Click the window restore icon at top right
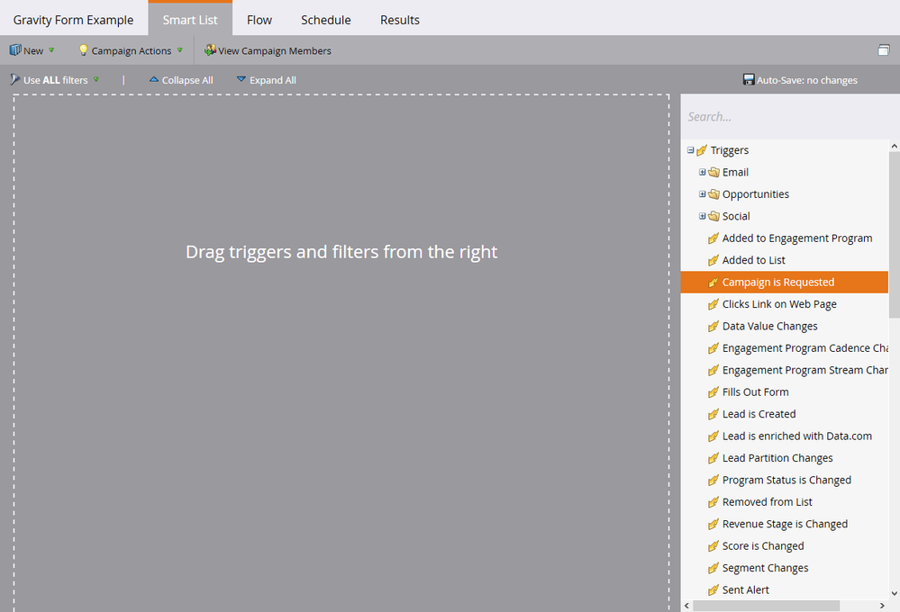 884,50
